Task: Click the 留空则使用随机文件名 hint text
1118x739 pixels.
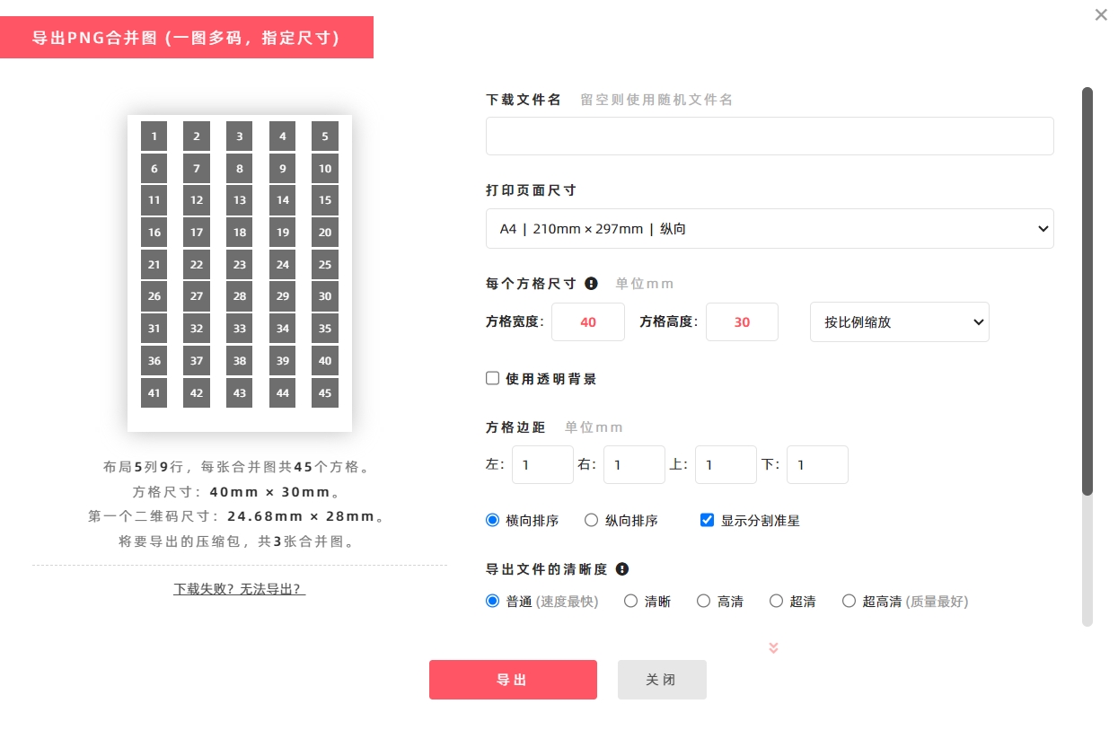Action: (656, 100)
